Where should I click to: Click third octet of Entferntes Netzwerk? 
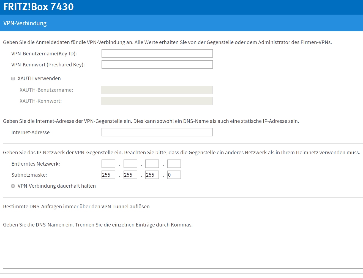click(x=152, y=164)
